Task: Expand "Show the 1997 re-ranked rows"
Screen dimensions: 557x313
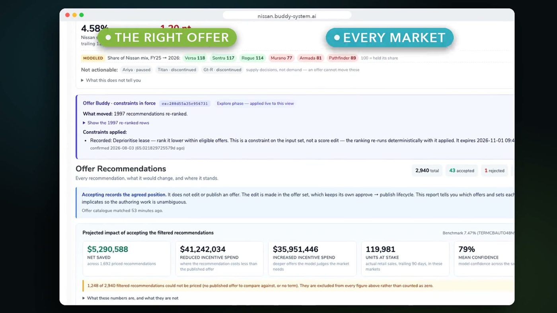Action: tap(116, 123)
